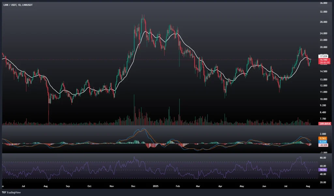Viewport: 334px width, 196px height.
Task: Click the Sep label on time axis
Action: [x=68, y=187]
